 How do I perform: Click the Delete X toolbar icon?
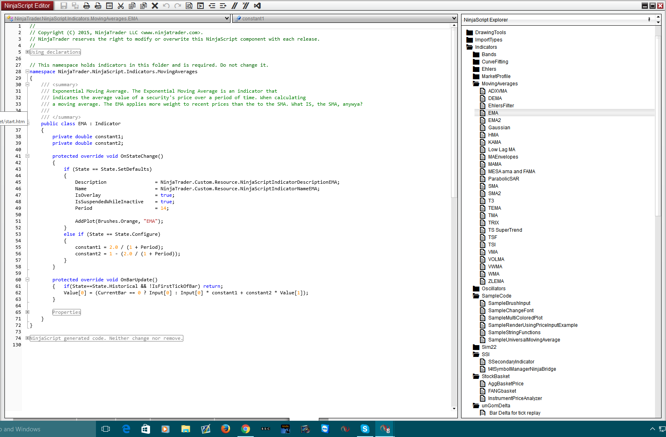click(155, 6)
